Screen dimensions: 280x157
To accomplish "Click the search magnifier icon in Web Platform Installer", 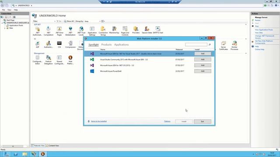I will (x=210, y=44).
